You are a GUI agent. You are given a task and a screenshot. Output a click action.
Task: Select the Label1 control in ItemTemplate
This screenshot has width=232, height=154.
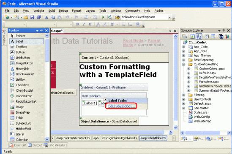tap(90, 103)
